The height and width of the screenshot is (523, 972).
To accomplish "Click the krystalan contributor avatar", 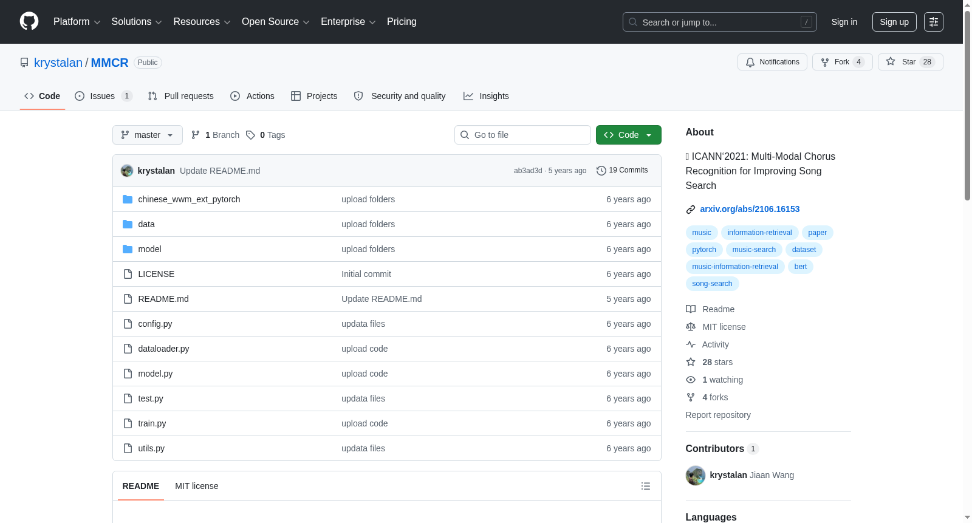I will (x=696, y=476).
